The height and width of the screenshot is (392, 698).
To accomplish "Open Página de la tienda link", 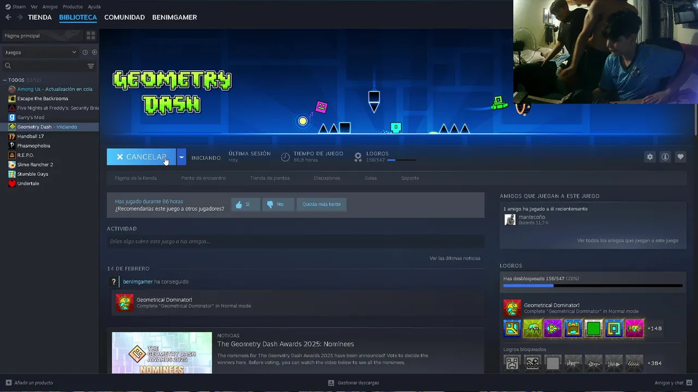I will tap(136, 178).
